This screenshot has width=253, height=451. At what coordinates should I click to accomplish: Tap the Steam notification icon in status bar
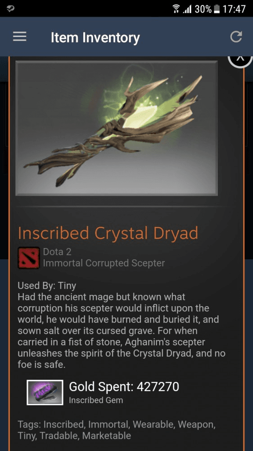coord(11,9)
